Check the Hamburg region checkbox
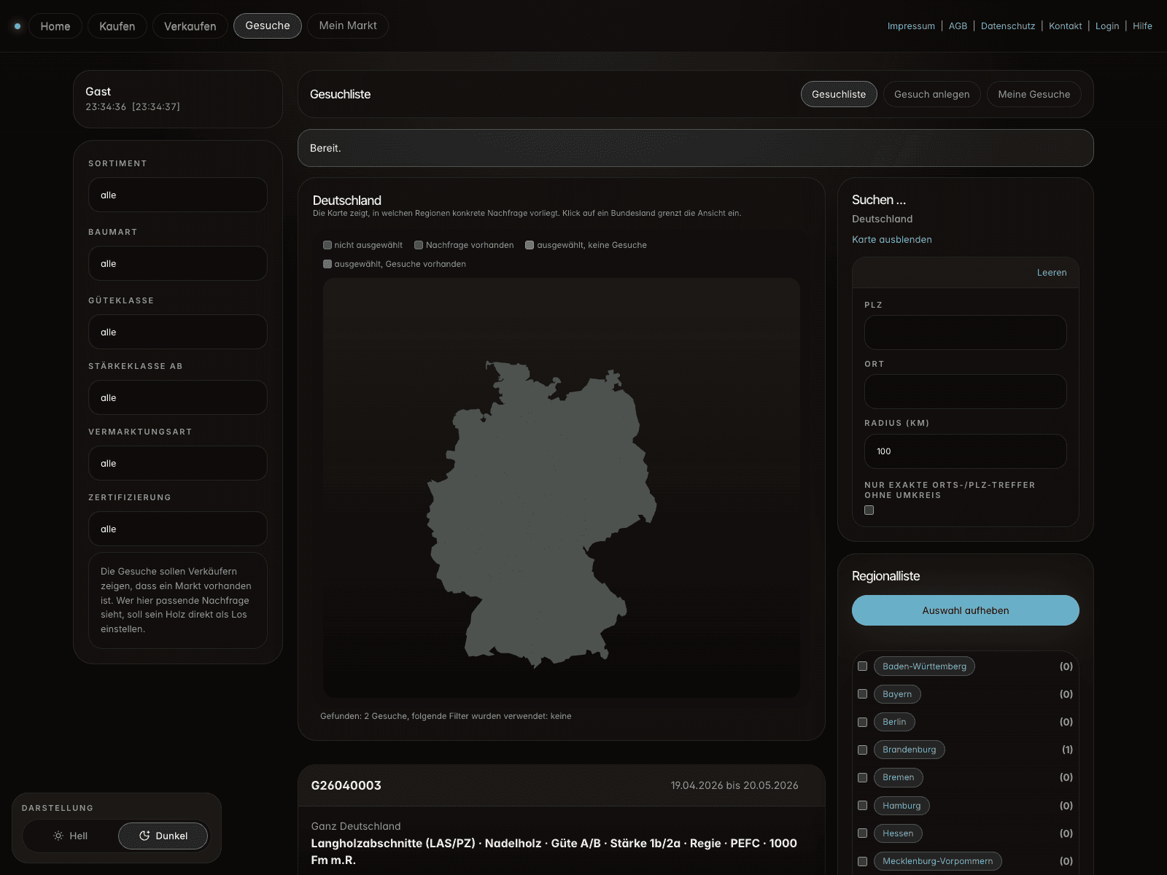This screenshot has width=1167, height=875. coord(862,806)
